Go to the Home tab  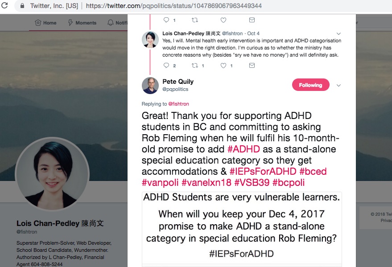[45, 23]
